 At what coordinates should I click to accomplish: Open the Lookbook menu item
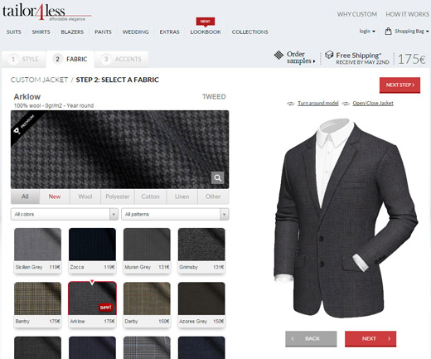pyautogui.click(x=206, y=32)
